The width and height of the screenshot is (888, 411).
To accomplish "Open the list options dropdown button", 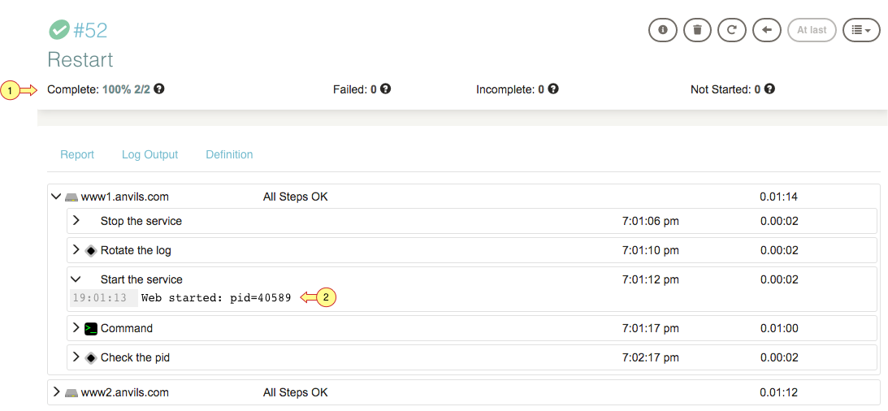I will click(x=861, y=30).
